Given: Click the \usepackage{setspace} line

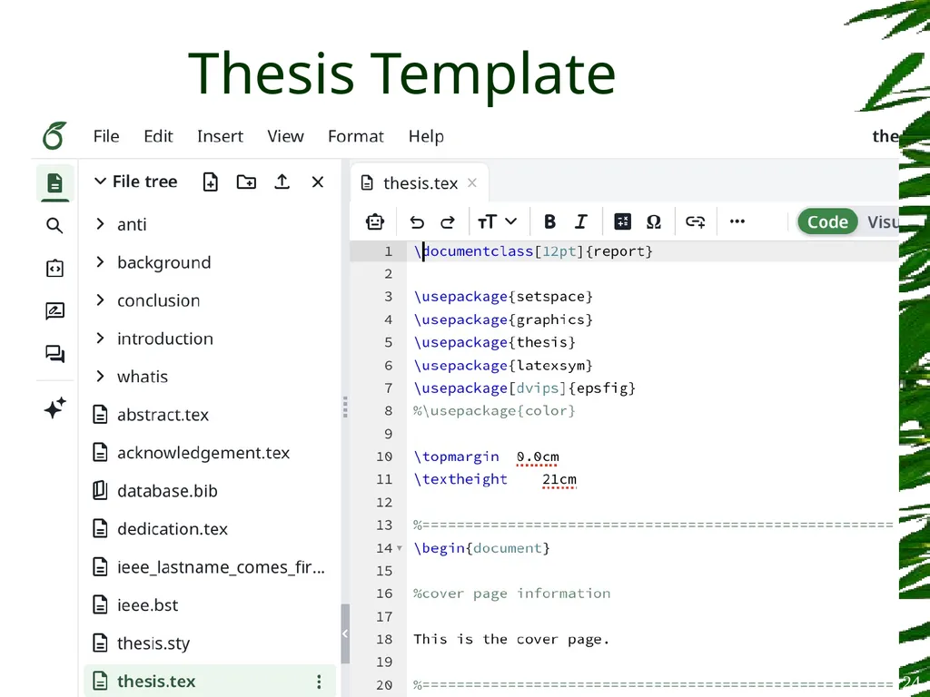Looking at the screenshot, I should (x=503, y=296).
